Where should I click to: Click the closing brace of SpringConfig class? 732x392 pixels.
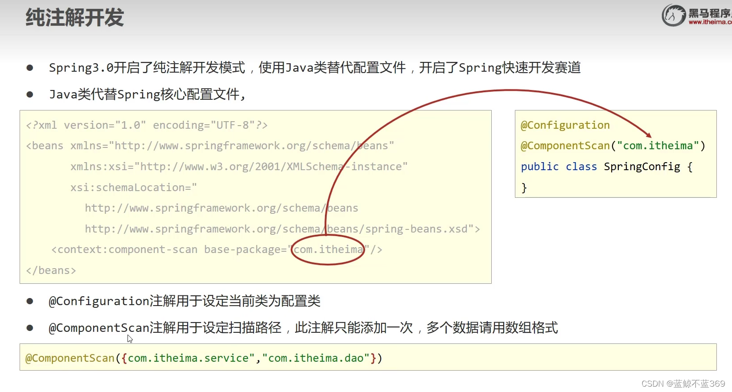click(524, 188)
